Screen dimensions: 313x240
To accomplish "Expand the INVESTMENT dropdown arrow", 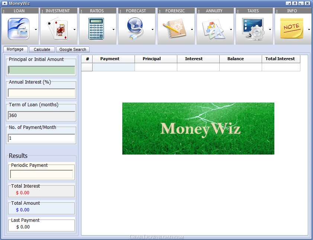I will click(x=74, y=29).
